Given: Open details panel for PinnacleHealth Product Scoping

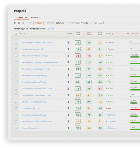Looking at the screenshot, I should pos(68,75).
